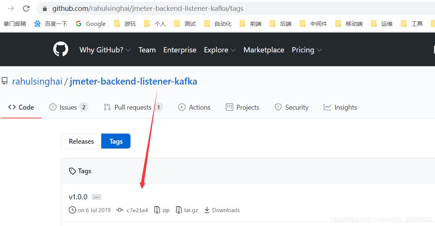Open the Pull requests tab
This screenshot has width=435, height=226.
[133, 107]
